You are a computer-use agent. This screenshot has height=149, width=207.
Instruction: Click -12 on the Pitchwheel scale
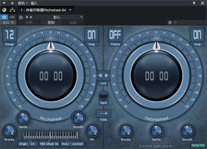point(20,106)
